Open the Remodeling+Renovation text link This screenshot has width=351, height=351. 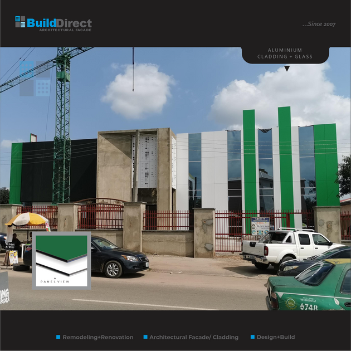(97, 337)
